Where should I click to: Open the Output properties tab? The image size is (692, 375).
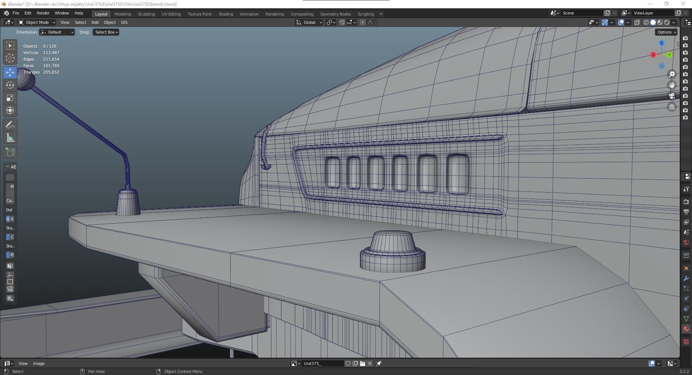click(686, 212)
